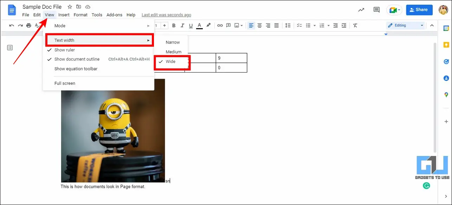The image size is (452, 205).
Task: Click the Print icon
Action: pos(29,26)
